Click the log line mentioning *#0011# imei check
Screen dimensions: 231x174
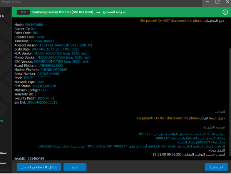pos(190,138)
